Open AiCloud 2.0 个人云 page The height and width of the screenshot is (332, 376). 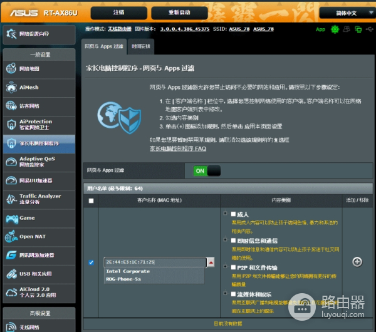coord(38,293)
